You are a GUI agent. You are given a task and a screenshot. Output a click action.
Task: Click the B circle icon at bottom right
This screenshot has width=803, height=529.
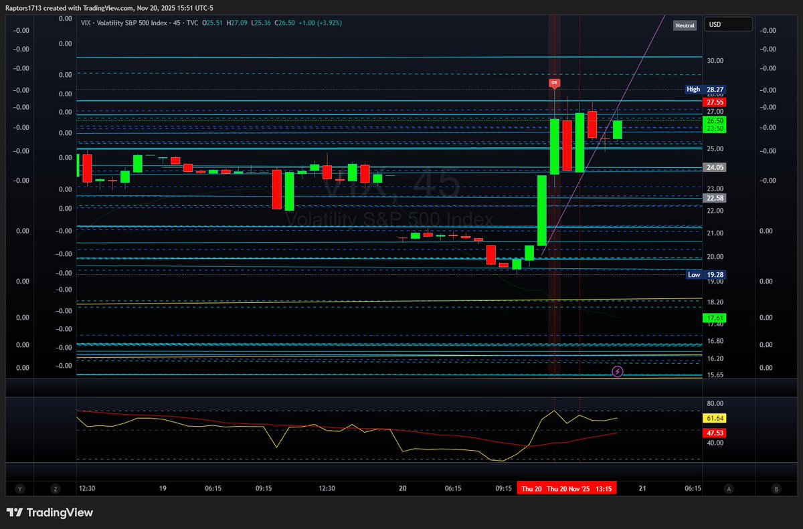pyautogui.click(x=776, y=489)
